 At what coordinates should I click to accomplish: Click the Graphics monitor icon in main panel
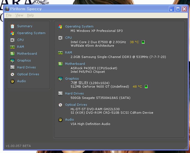click(x=60, y=79)
